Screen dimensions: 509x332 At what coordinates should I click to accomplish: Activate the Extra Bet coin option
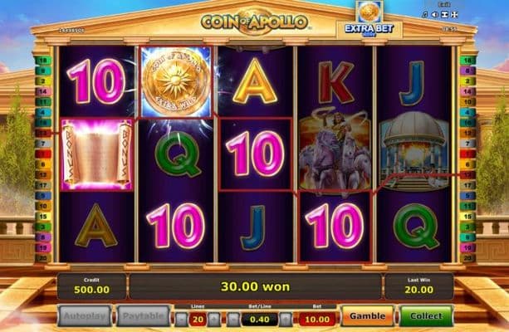click(x=370, y=20)
